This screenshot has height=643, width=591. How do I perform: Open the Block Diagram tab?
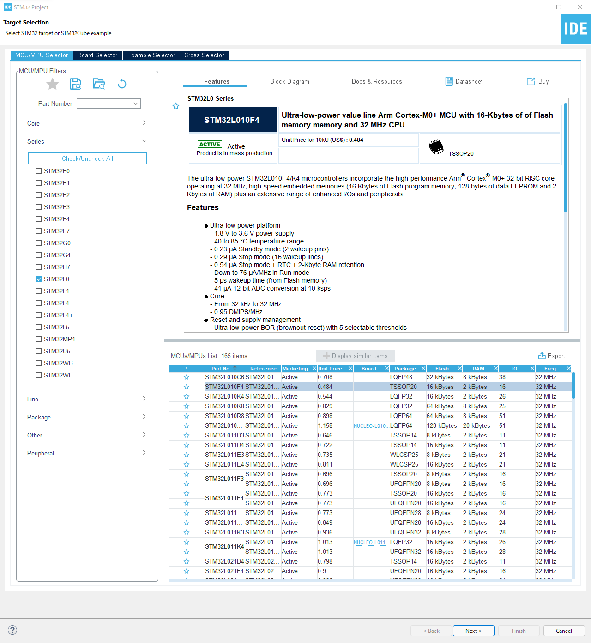[x=289, y=82]
